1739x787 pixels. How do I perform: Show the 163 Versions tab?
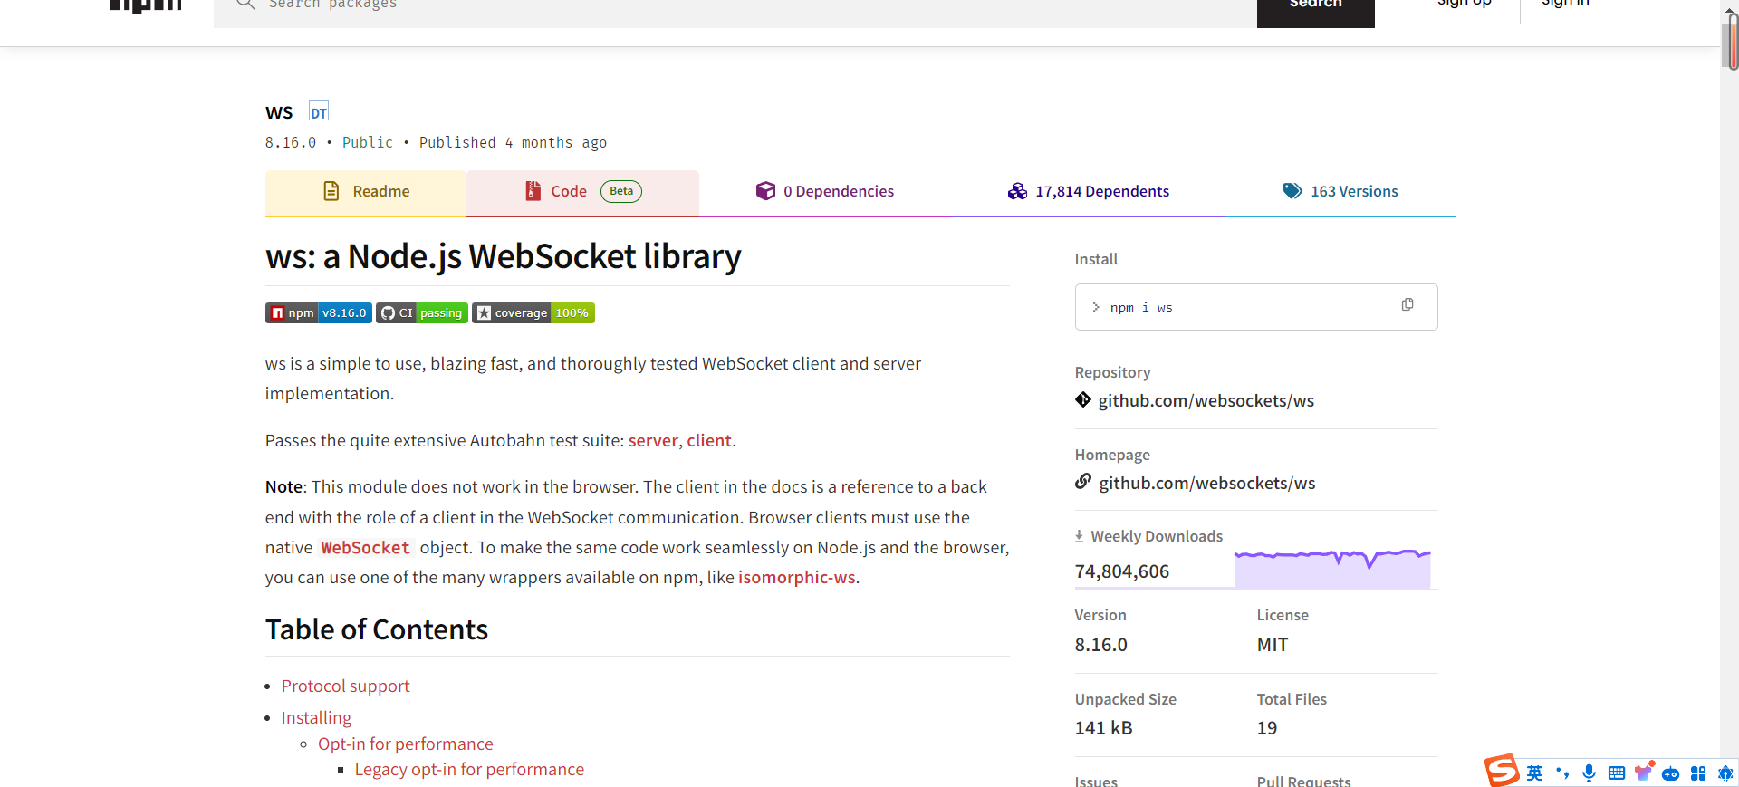tap(1340, 192)
